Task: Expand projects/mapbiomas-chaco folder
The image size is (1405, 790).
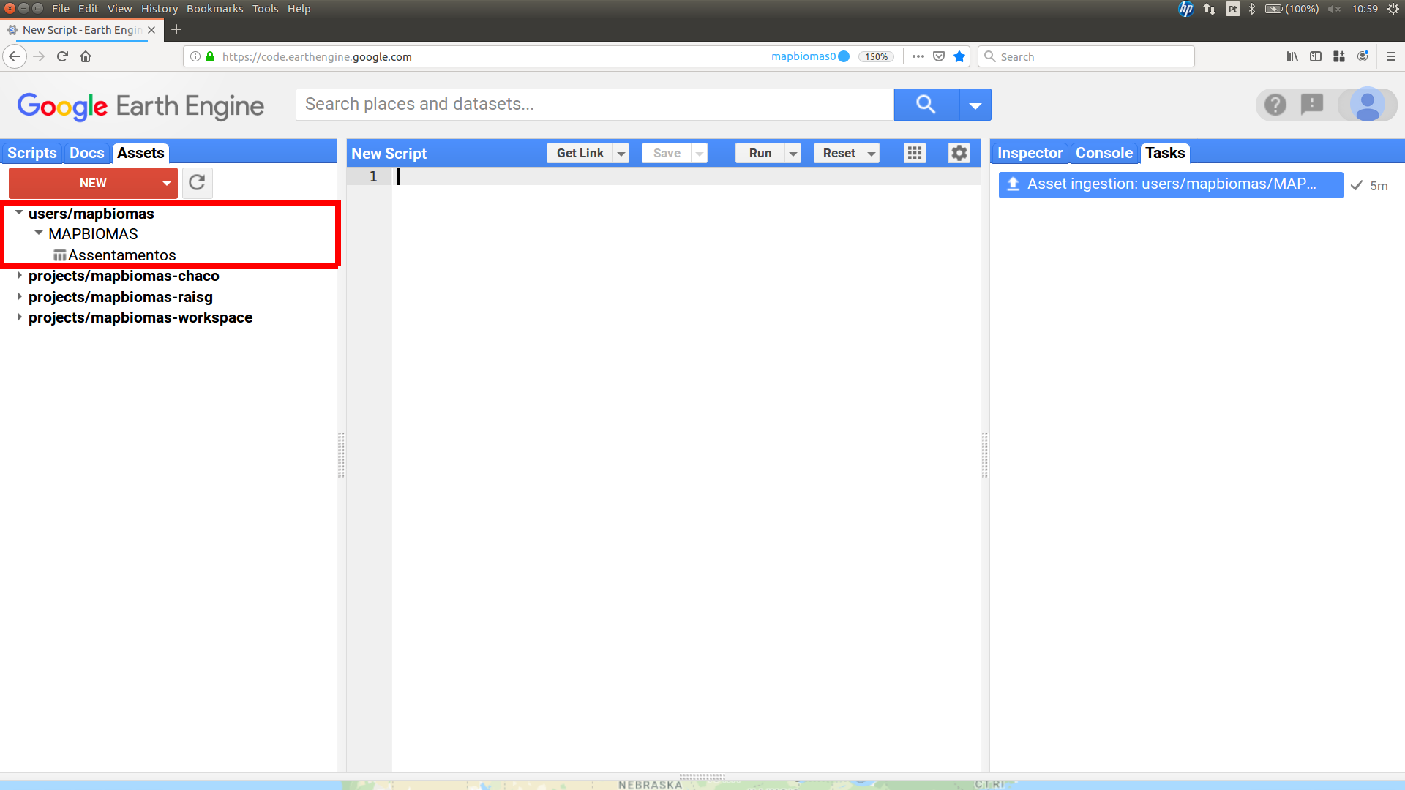Action: [19, 276]
